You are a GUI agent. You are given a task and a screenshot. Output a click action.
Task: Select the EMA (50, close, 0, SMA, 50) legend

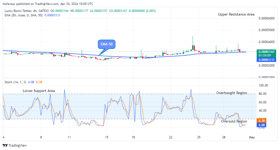point(24,15)
